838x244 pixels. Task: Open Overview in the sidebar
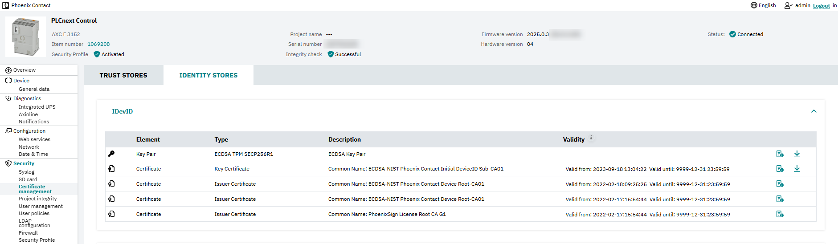25,70
